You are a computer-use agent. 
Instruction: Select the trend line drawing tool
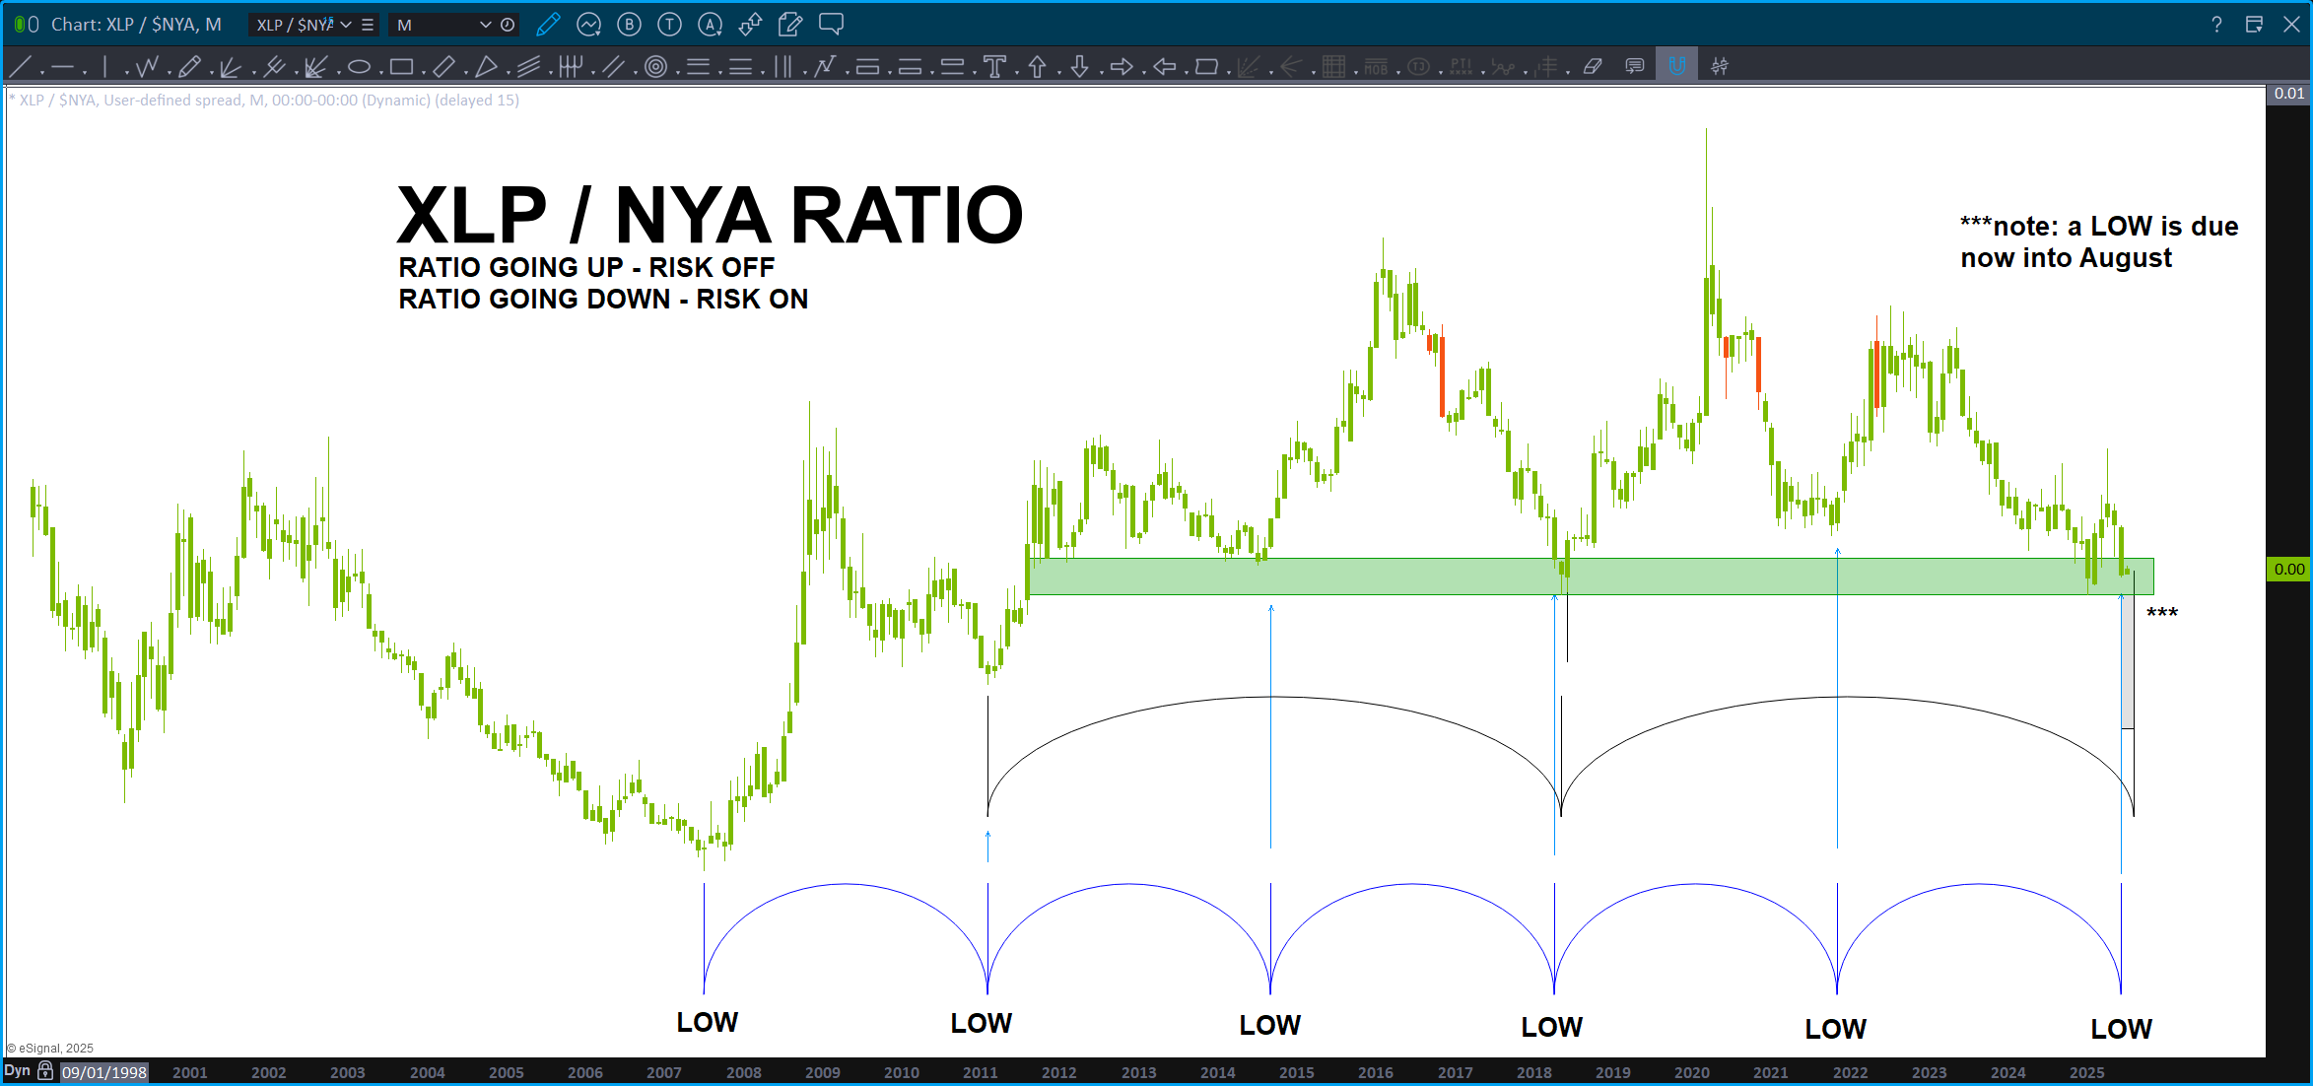(x=22, y=67)
